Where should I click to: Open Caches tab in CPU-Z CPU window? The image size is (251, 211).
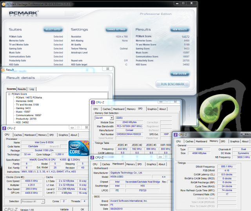pos(18,135)
